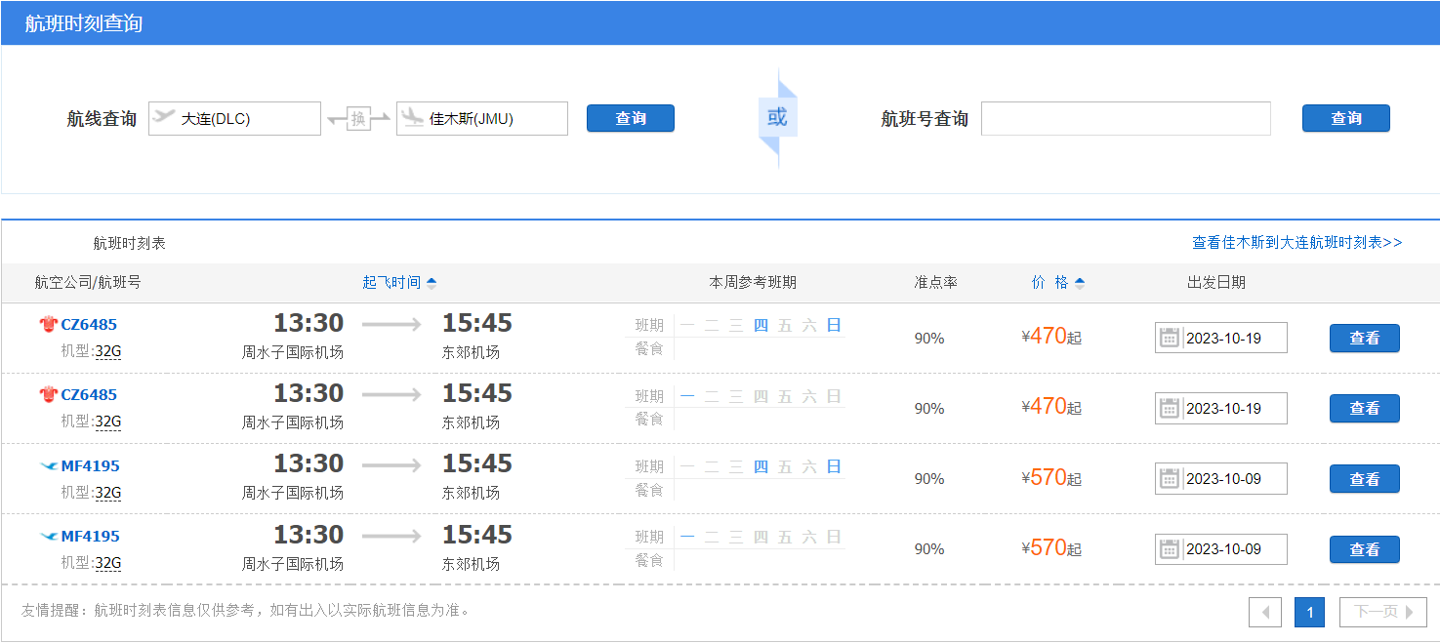The image size is (1440, 643).
Task: Open calendar icon in second CZ6485 row
Action: [1169, 408]
